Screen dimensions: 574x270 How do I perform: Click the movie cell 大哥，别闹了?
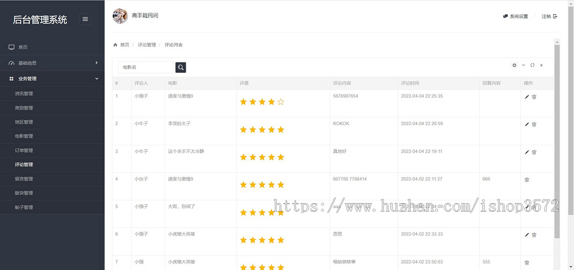[x=182, y=207]
